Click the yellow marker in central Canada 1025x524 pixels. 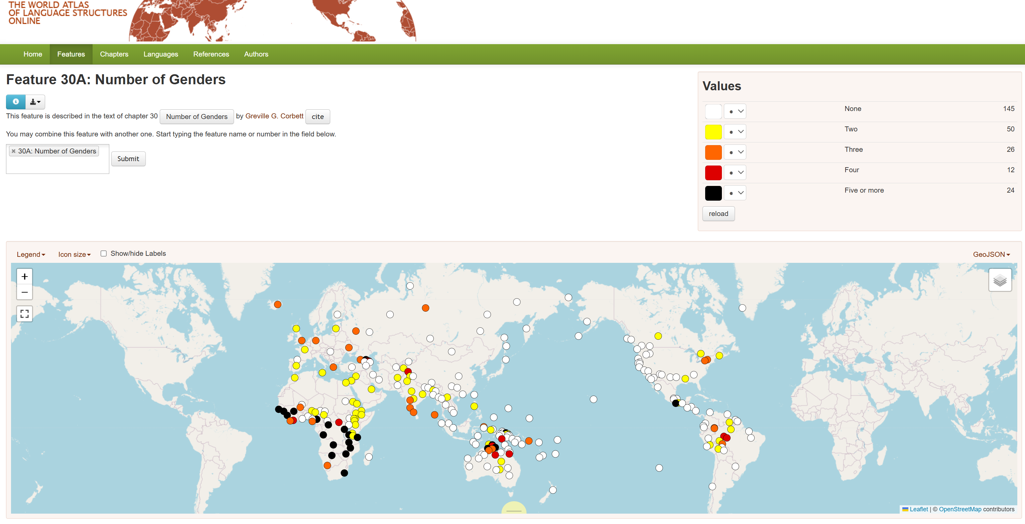point(658,336)
